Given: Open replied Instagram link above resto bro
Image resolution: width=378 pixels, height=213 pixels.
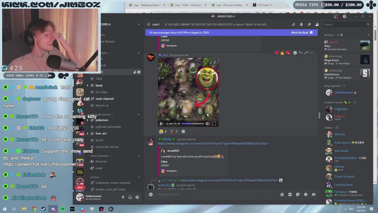Looking at the screenshot, I should click(229, 180).
